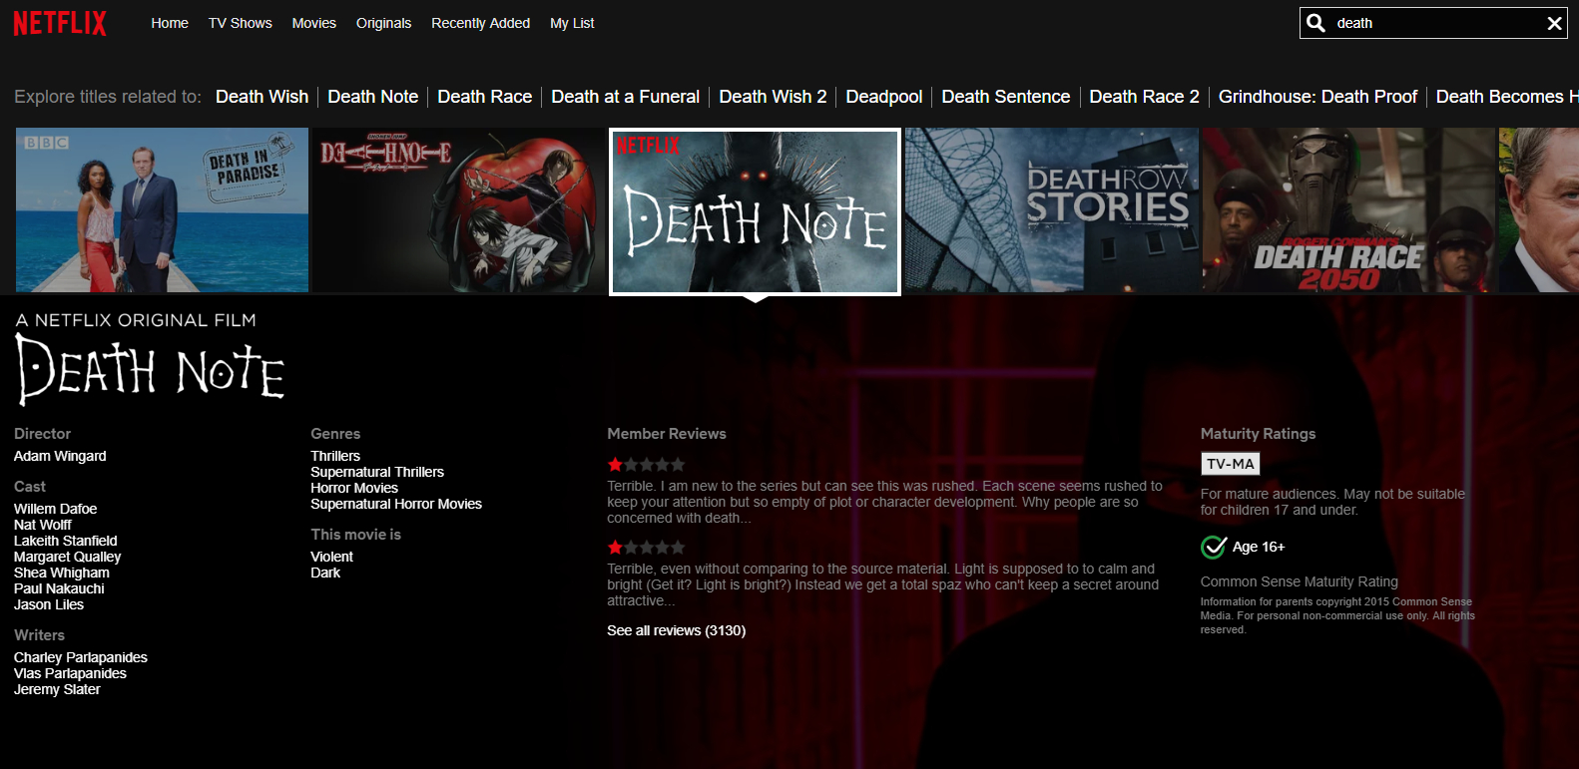Explore related title Death Note
This screenshot has height=769, width=1579.
tap(372, 97)
